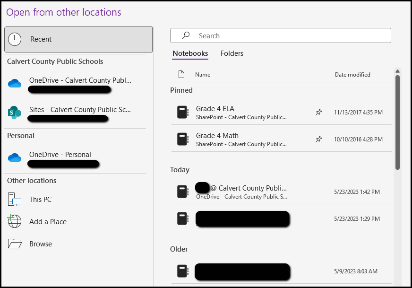412x288 pixels.
Task: Click the Pinned group heading
Action: pos(181,90)
